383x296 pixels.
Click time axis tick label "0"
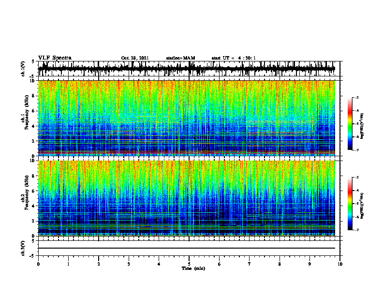pyautogui.click(x=38, y=264)
